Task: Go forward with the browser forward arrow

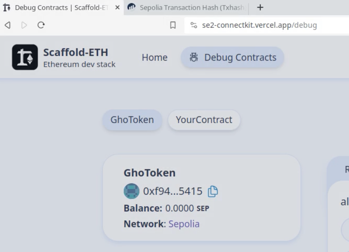Action: [24, 25]
